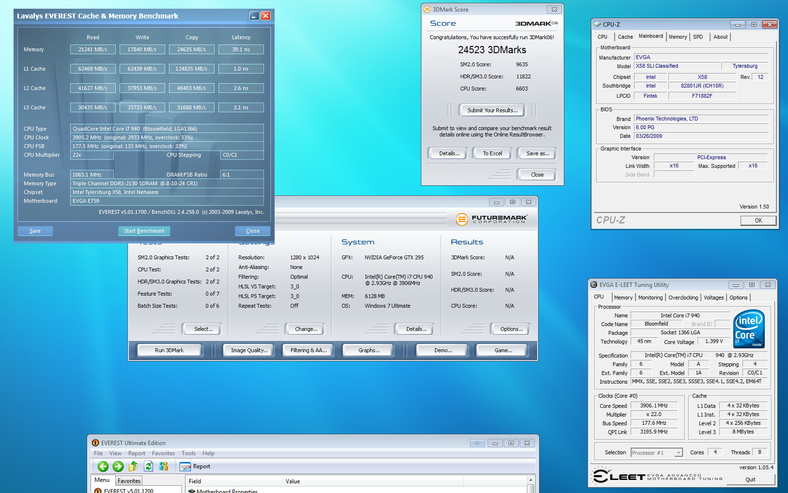This screenshot has width=788, height=493.
Task: Click the users icon in EVEREST toolbar
Action: pos(164,466)
